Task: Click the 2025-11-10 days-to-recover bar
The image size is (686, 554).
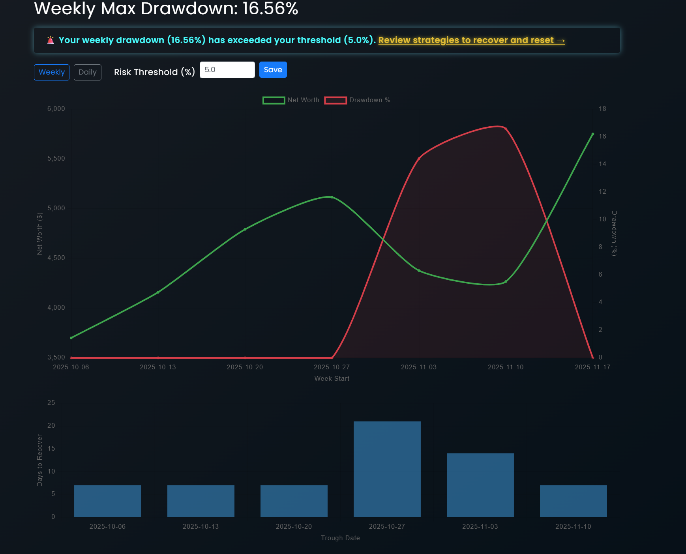Action: point(573,501)
